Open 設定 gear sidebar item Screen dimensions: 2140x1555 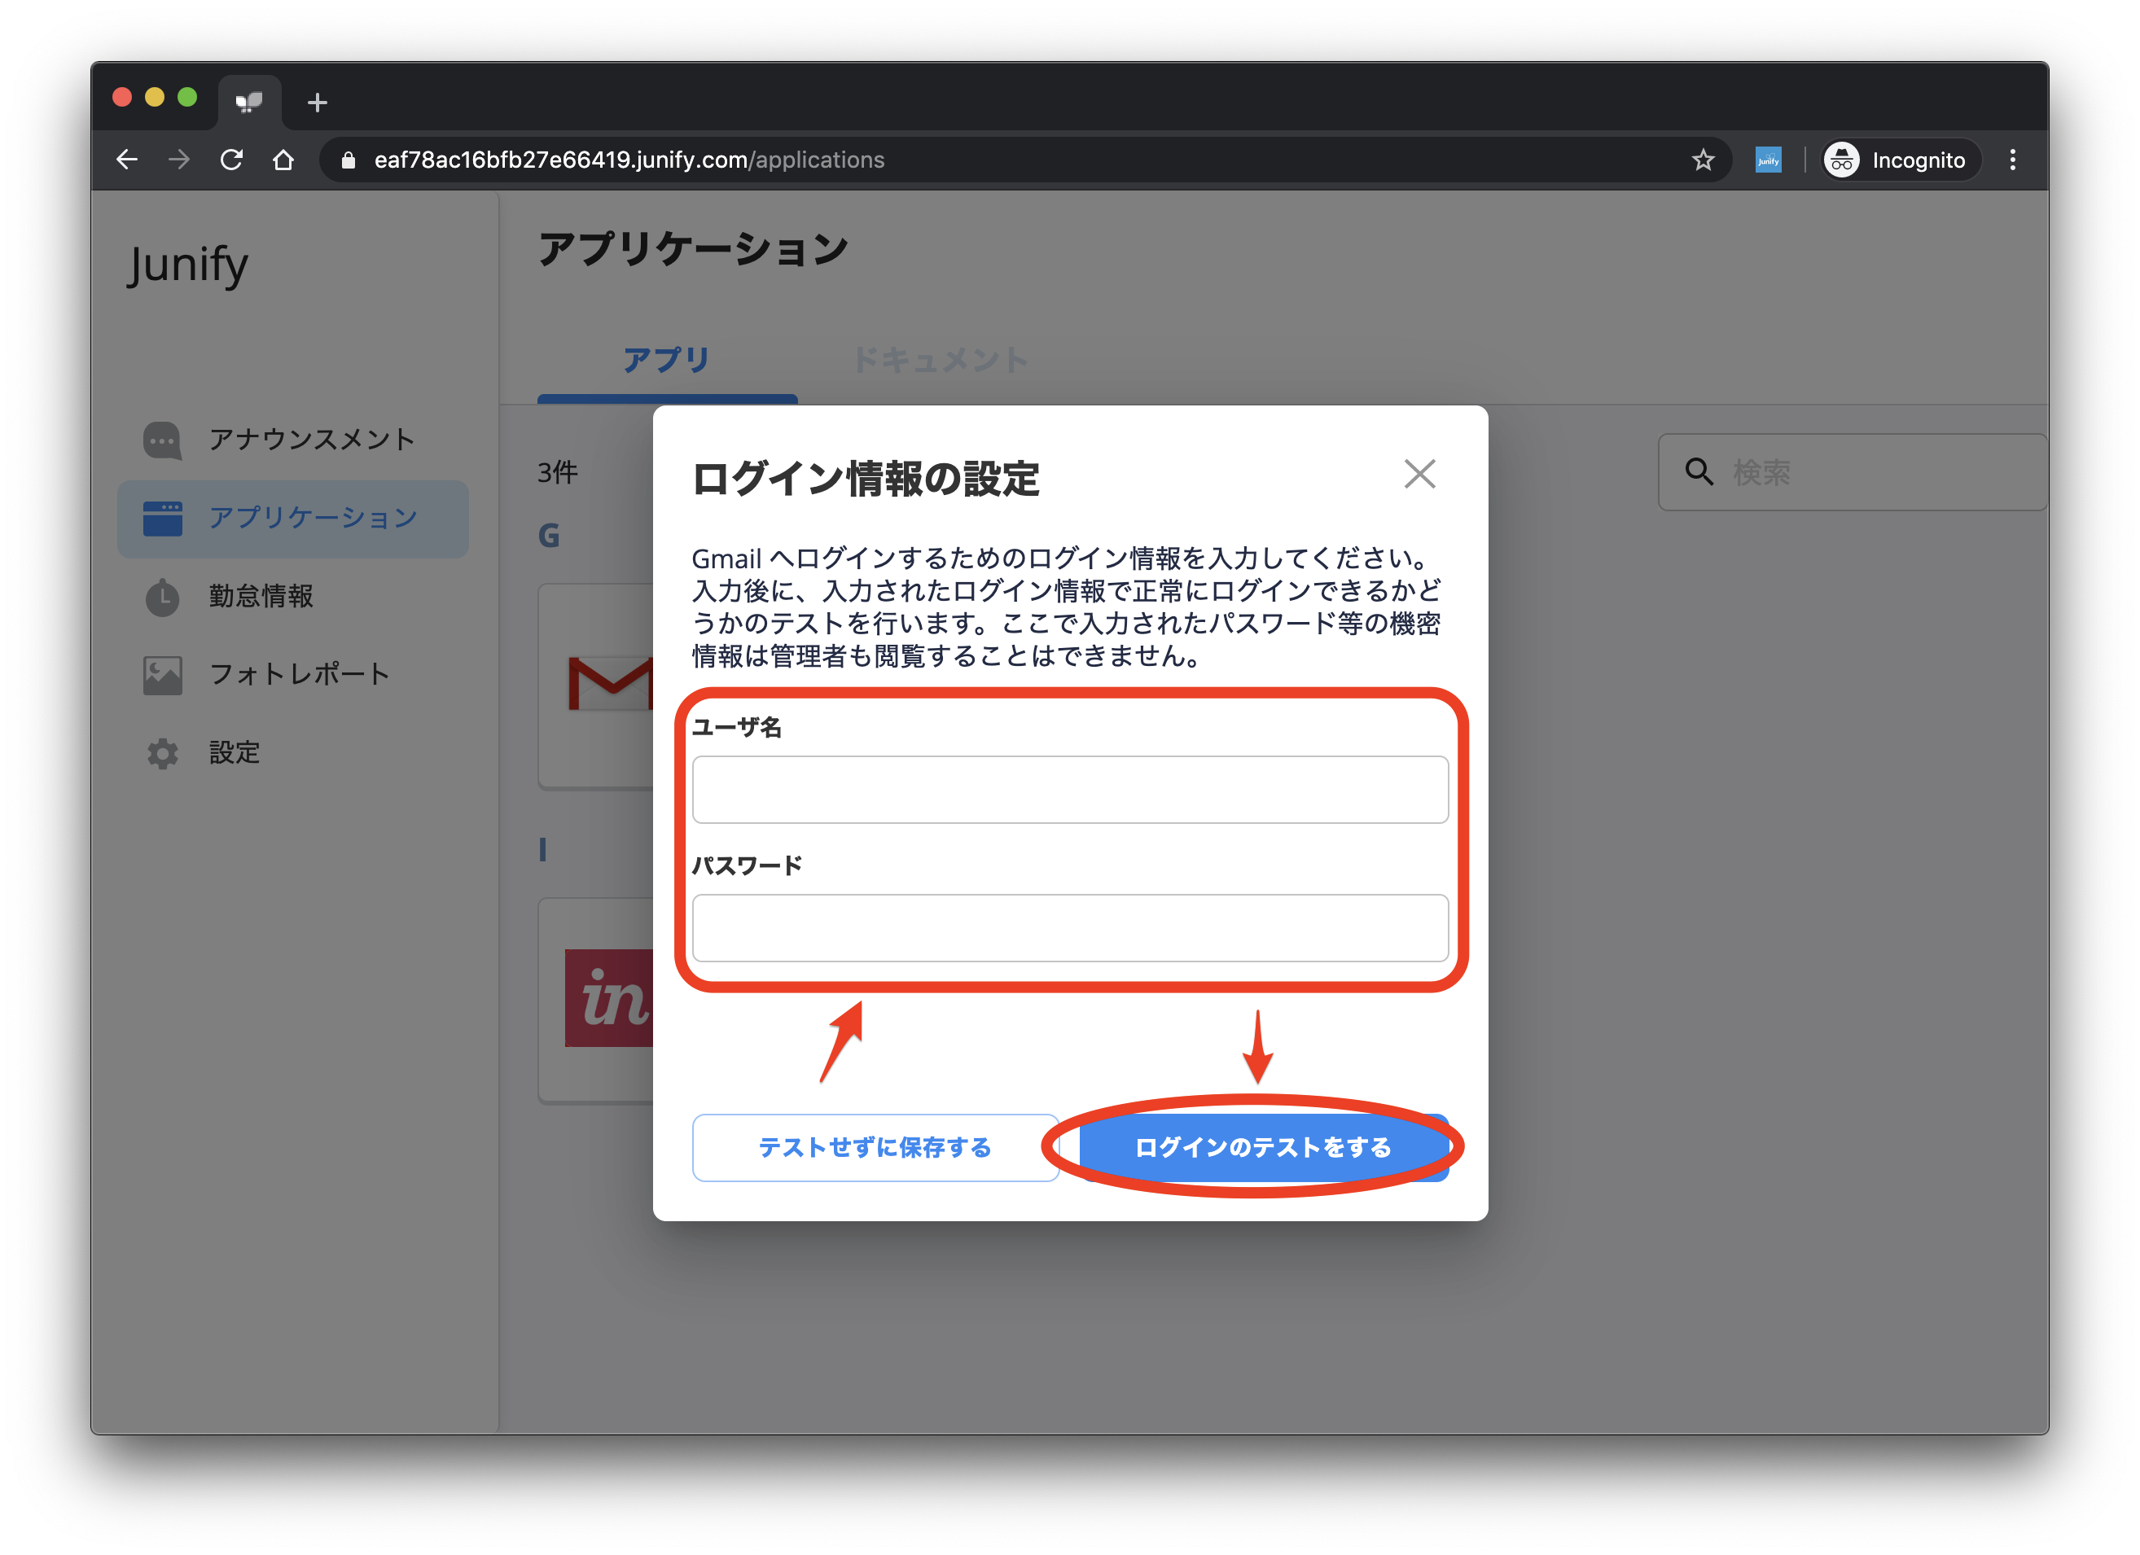coord(234,753)
